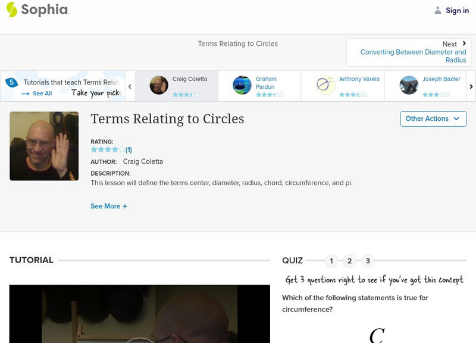Click the tutorial video player

(x=140, y=314)
